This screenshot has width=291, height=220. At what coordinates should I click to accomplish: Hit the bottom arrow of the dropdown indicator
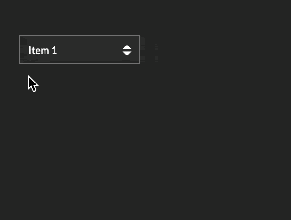[x=127, y=53]
